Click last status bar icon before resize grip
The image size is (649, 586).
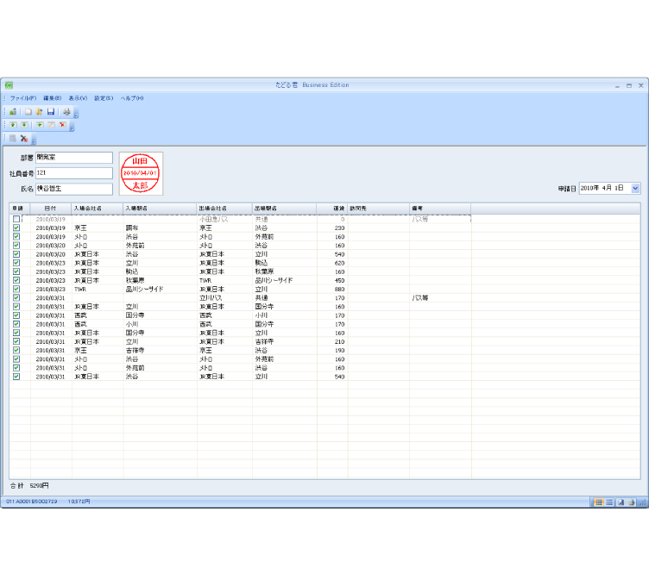coord(631,502)
